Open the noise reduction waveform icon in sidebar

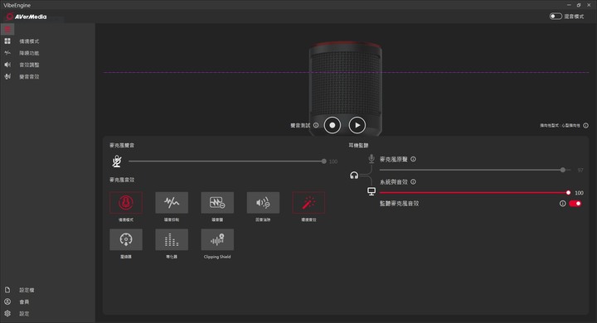click(7, 53)
